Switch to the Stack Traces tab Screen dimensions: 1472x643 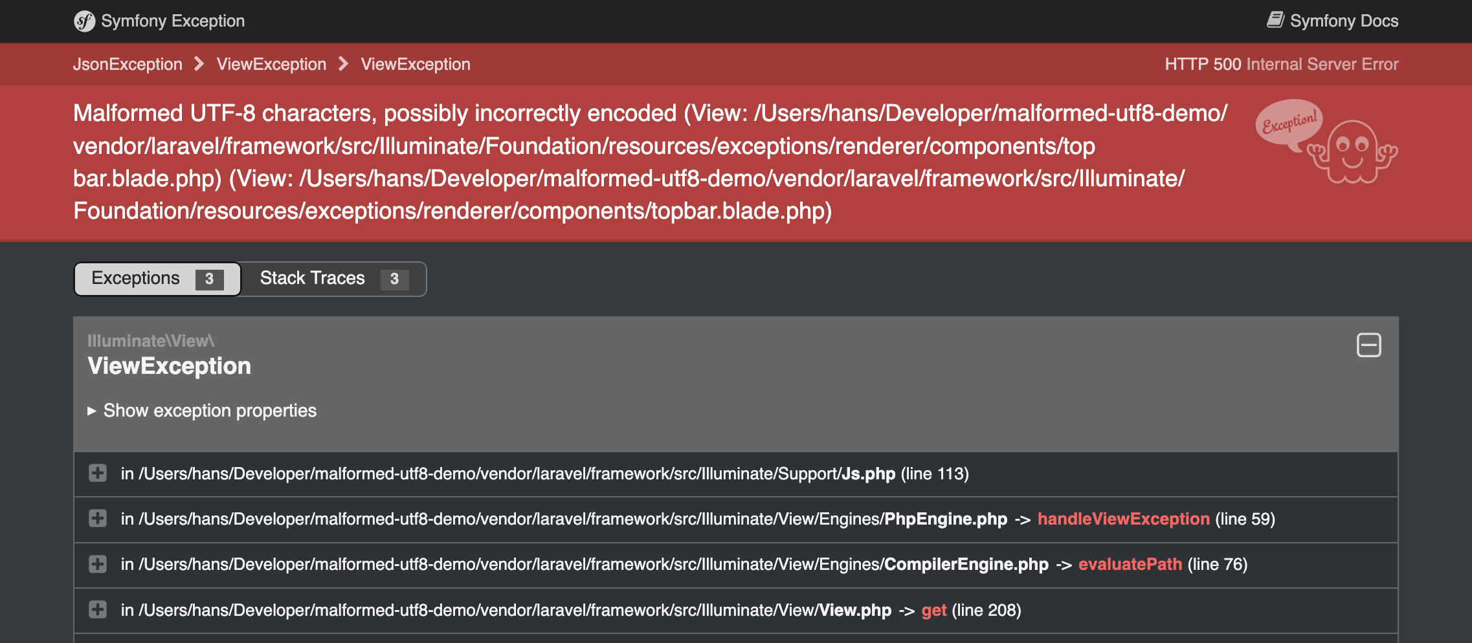point(312,278)
